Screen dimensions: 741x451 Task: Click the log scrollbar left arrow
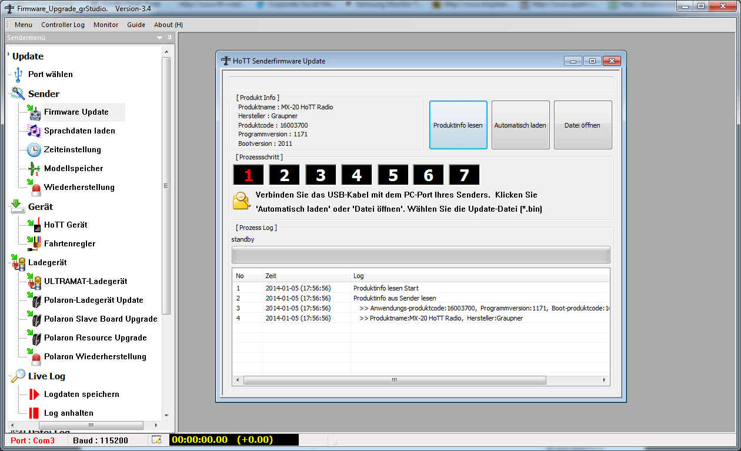(238, 380)
